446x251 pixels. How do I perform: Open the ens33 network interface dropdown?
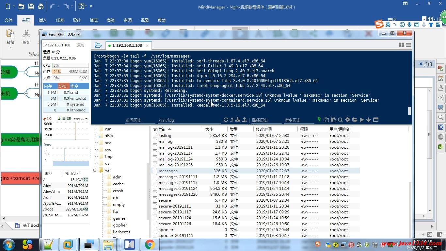87,119
